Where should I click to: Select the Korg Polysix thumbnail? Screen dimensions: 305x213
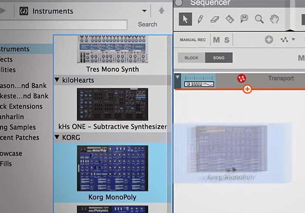tap(112, 210)
